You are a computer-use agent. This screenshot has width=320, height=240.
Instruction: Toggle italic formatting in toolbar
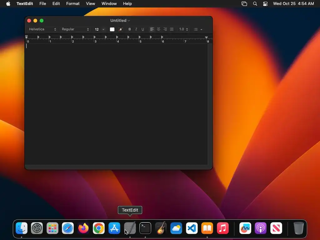tap(136, 29)
